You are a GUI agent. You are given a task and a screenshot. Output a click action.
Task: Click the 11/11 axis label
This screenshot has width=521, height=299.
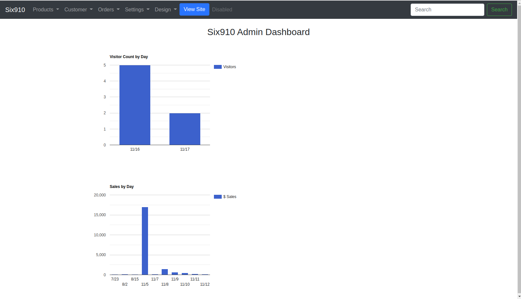(x=195, y=279)
